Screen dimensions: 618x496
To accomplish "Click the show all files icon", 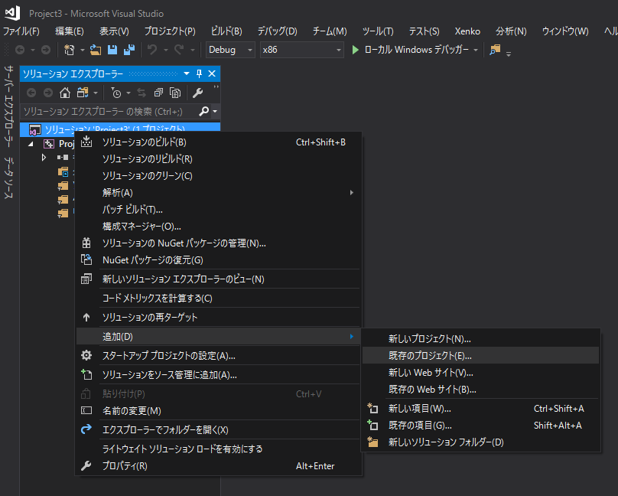I will point(175,93).
